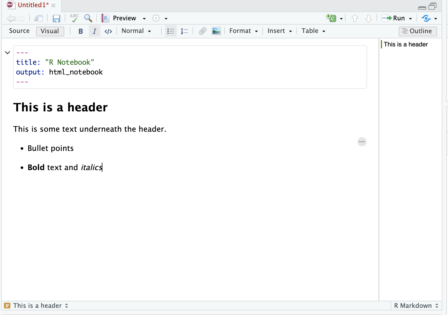The height and width of the screenshot is (315, 448).
Task: Click the insert image picture icon
Action: pyautogui.click(x=216, y=31)
